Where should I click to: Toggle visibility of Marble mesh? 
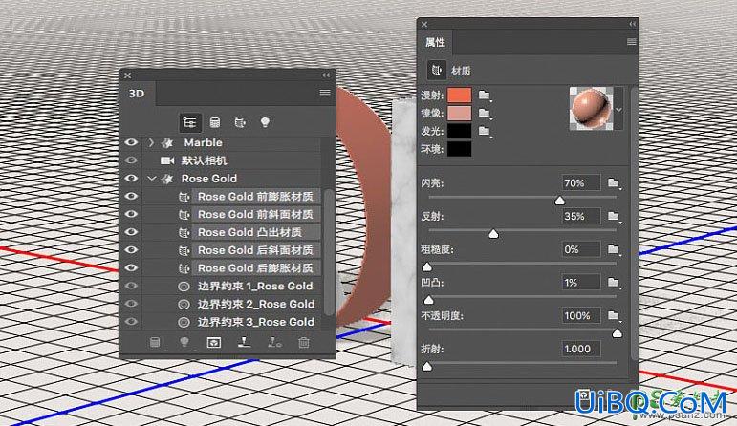(x=131, y=142)
